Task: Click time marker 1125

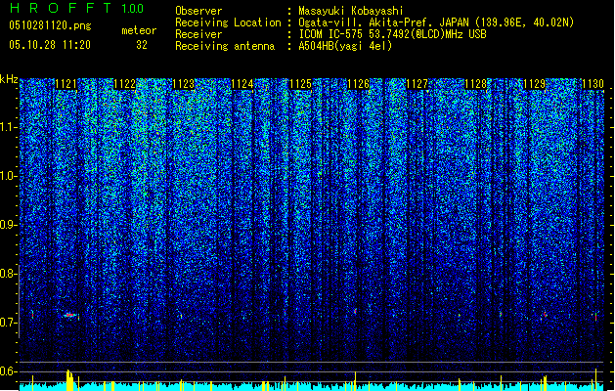Action: (x=300, y=84)
